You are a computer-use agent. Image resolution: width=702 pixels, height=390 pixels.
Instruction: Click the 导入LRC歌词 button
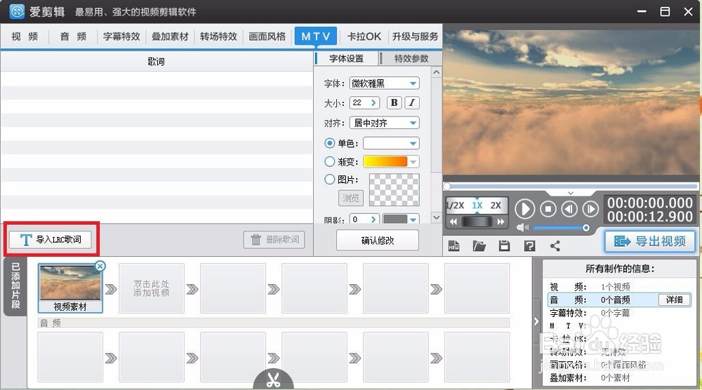[51, 240]
